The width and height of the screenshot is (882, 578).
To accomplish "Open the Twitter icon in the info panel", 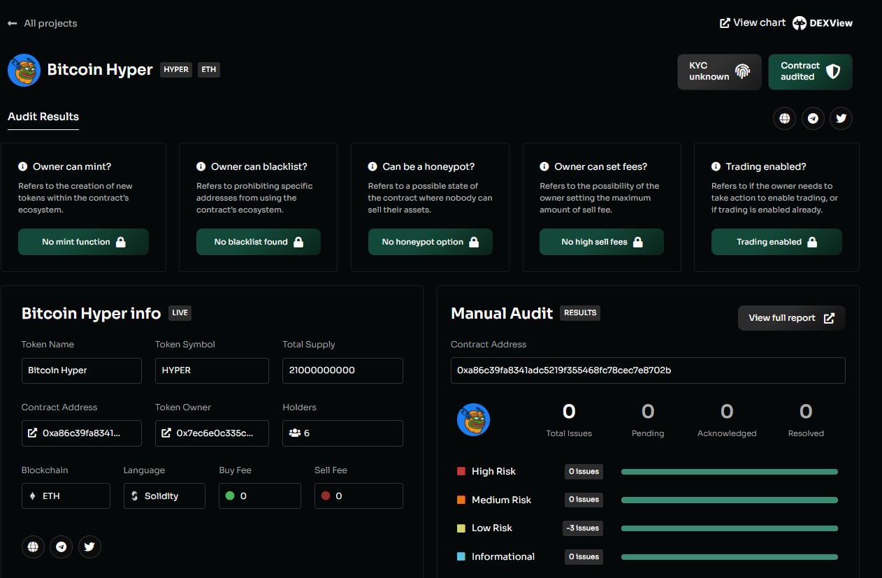I will pyautogui.click(x=89, y=547).
